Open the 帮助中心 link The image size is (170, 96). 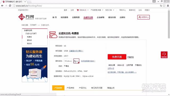pyautogui.click(x=123, y=10)
